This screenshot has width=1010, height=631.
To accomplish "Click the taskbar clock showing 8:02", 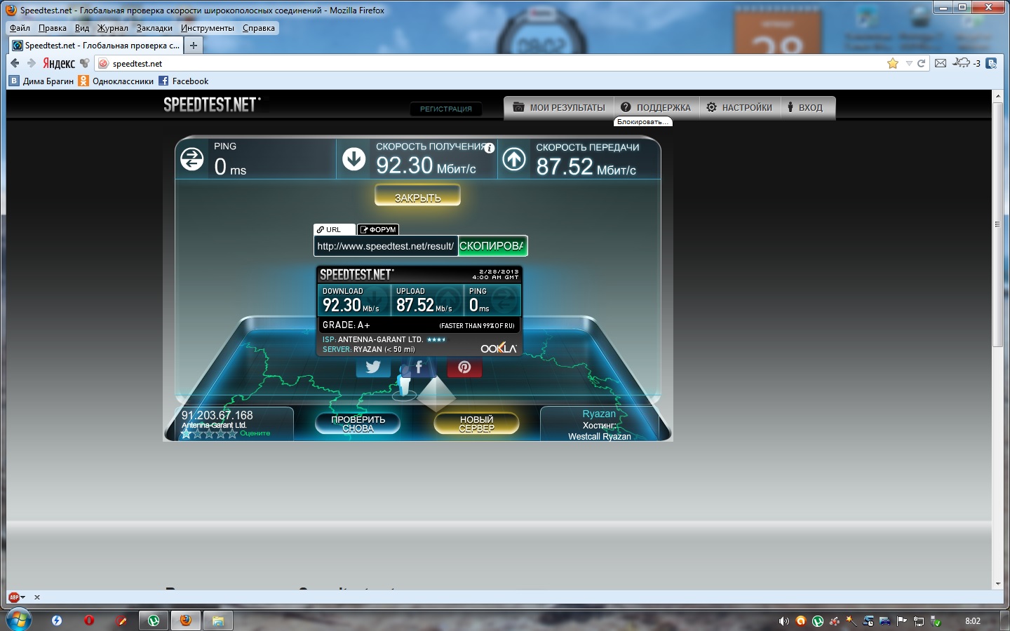I will tap(973, 621).
